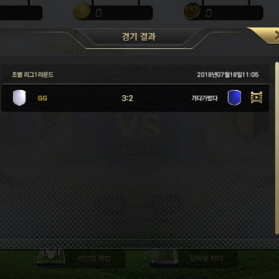
Task: Click the weather and grass icon at bottom
Action: tap(164, 257)
